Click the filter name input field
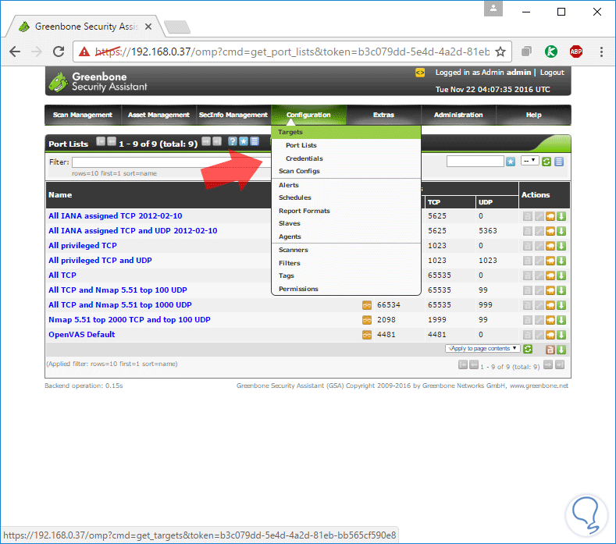This screenshot has width=616, height=544. [475, 161]
